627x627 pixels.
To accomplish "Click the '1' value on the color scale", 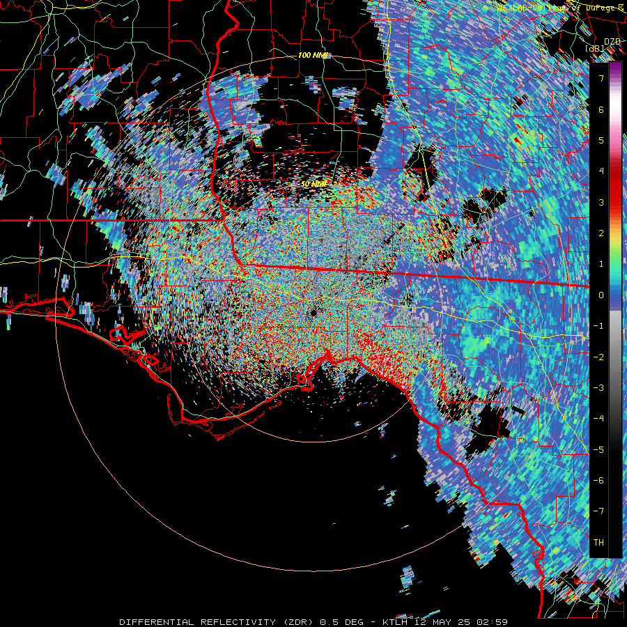I will pyautogui.click(x=601, y=263).
